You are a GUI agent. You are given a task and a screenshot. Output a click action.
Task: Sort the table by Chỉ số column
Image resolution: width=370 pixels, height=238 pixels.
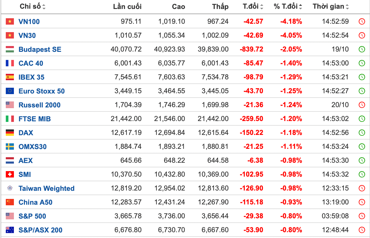click(32, 6)
